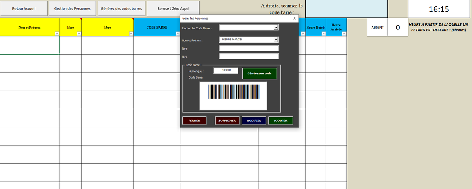
Task: Open filter arrow of Heure Arrivée column
Action: 344,34
